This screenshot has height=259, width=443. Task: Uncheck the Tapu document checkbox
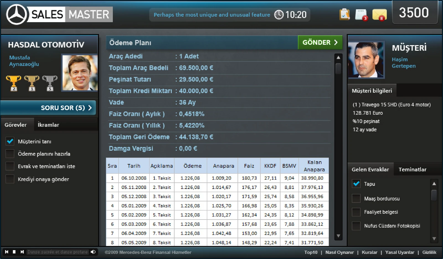356,184
